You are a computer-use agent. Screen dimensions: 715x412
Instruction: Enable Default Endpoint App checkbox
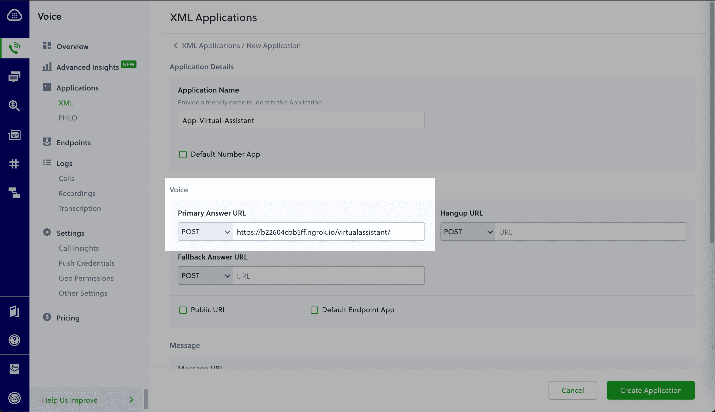314,309
